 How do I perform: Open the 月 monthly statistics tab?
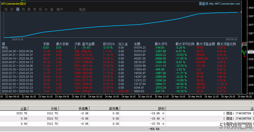point(23,9)
